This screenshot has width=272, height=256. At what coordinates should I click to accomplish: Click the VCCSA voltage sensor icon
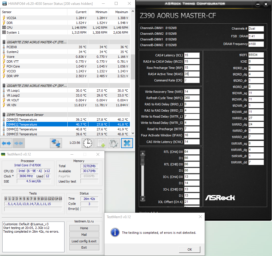(4, 18)
